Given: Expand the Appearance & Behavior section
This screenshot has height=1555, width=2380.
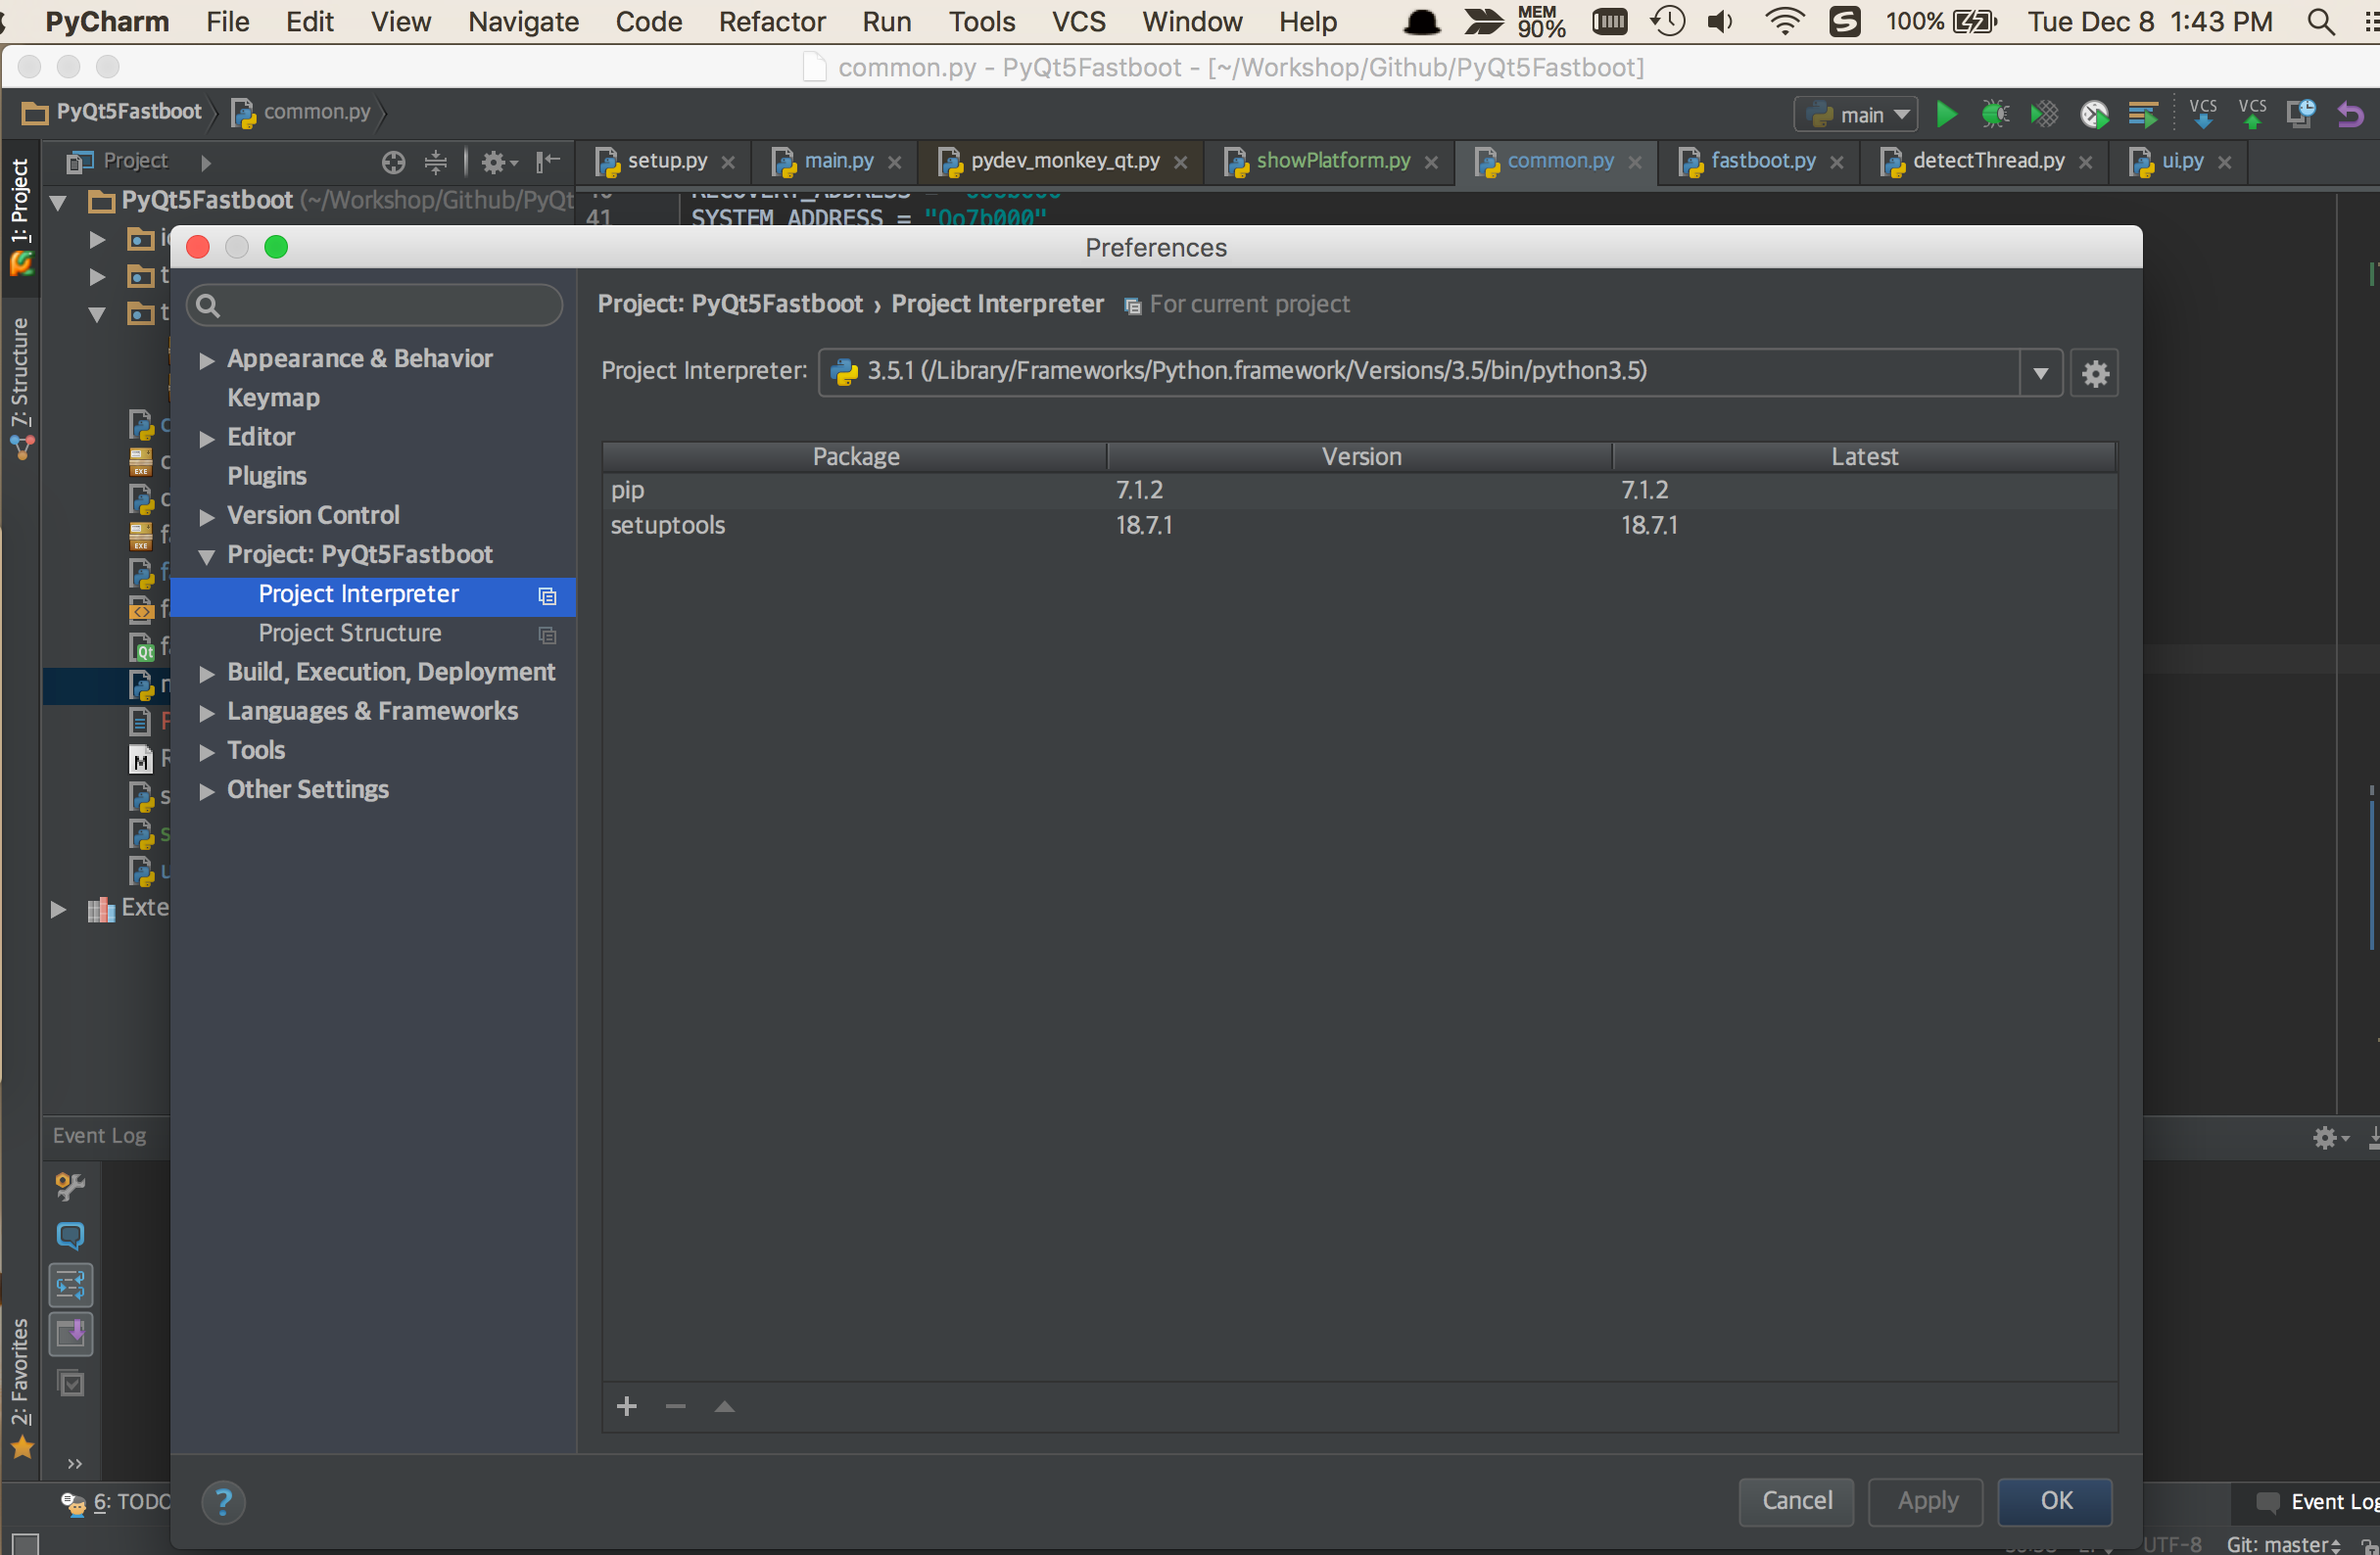Looking at the screenshot, I should 207,360.
